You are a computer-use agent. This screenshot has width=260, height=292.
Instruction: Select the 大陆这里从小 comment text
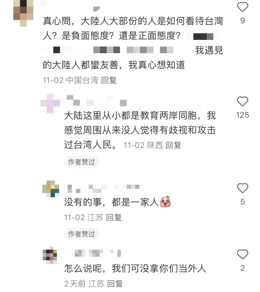pos(140,130)
